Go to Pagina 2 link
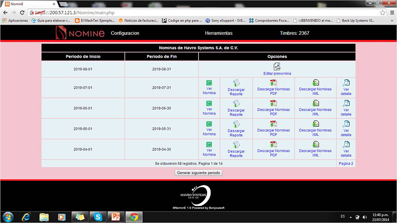397x223 pixels. pyautogui.click(x=346, y=164)
